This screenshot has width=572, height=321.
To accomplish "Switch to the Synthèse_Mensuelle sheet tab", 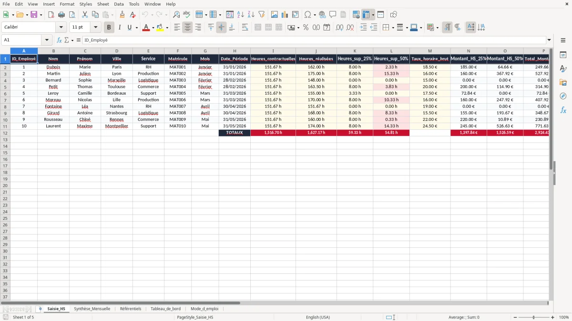I will (92, 309).
